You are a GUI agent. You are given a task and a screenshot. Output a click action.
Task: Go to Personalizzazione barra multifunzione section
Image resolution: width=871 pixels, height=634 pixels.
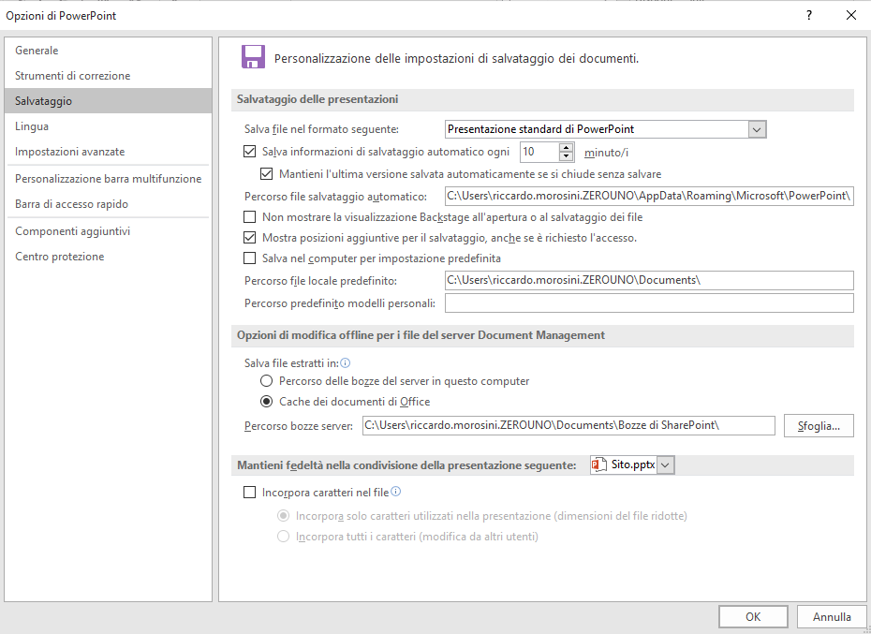click(109, 179)
